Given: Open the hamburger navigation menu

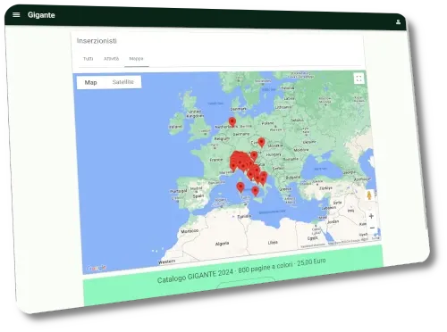Looking at the screenshot, I should [x=16, y=14].
